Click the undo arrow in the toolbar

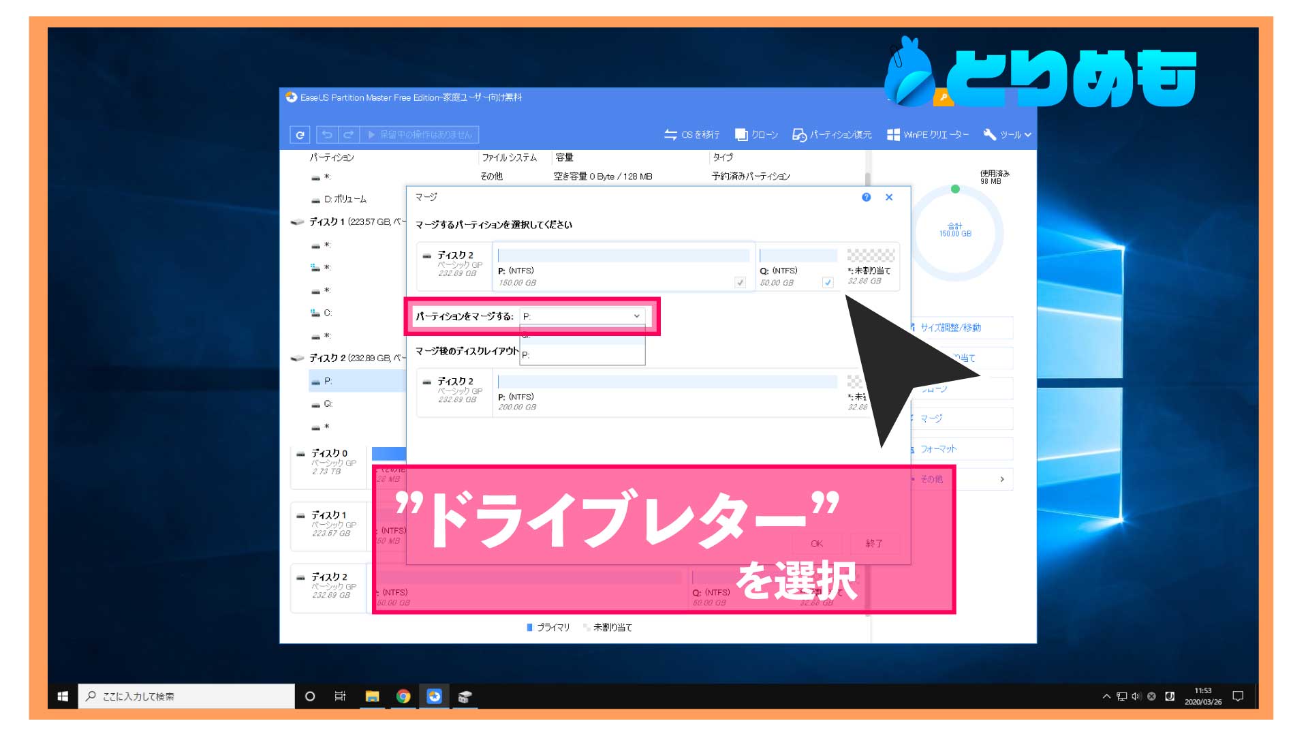[327, 135]
